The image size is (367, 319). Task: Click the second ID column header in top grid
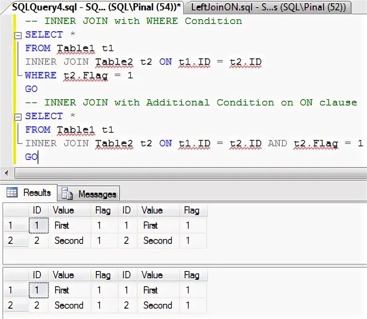point(127,210)
